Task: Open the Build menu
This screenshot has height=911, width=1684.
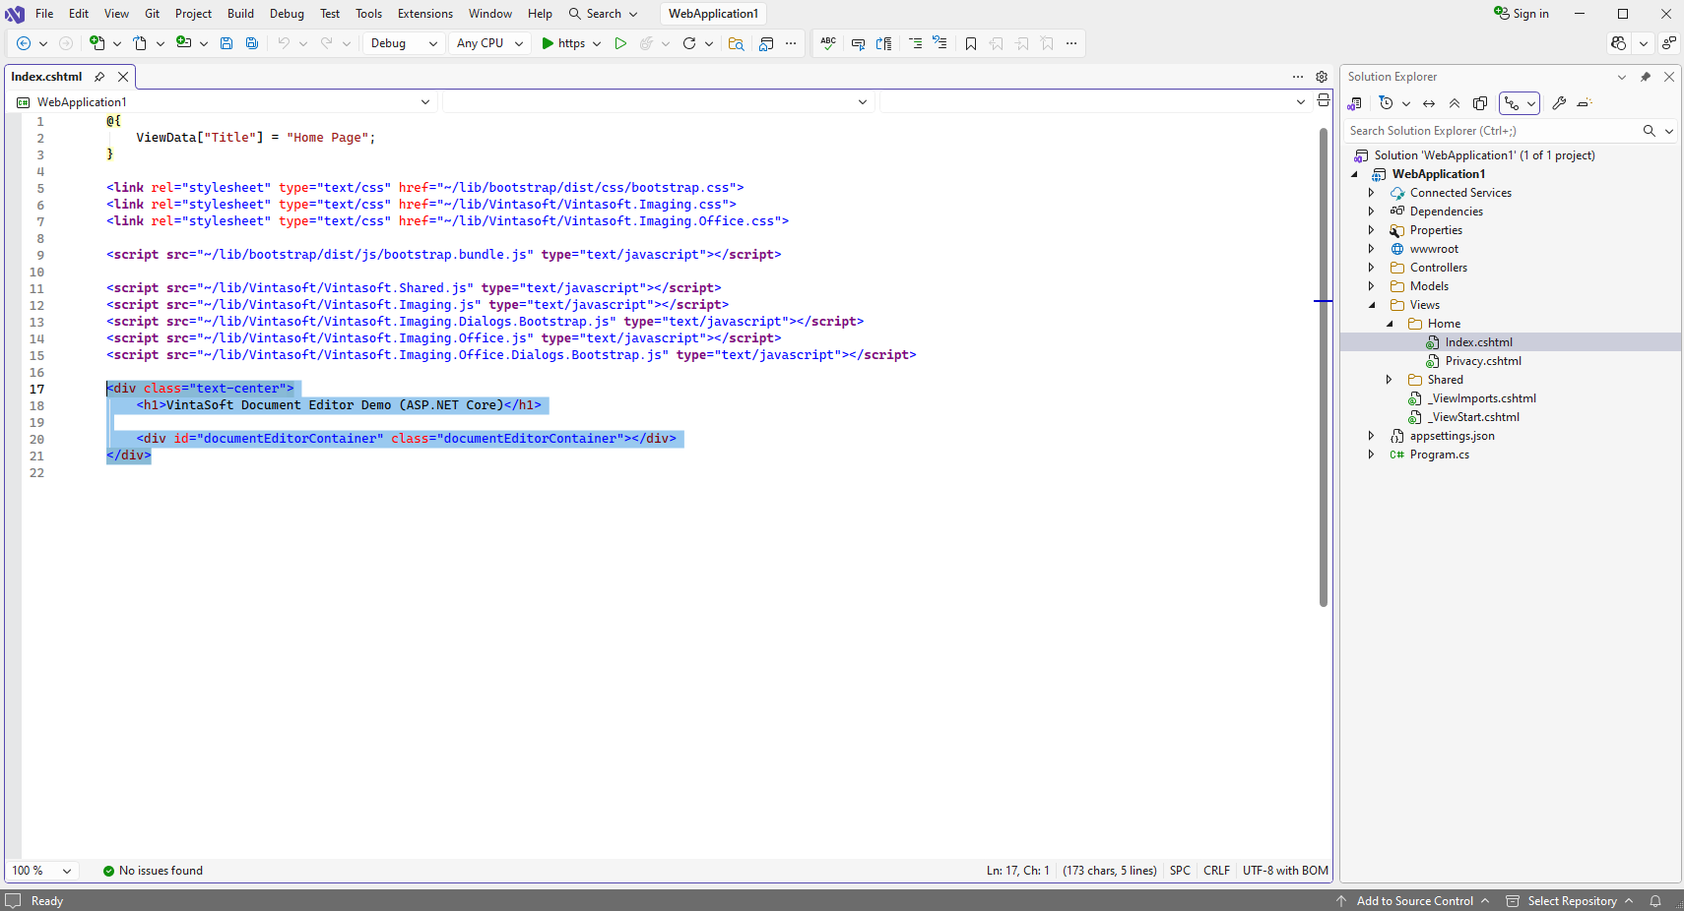Action: pyautogui.click(x=240, y=14)
